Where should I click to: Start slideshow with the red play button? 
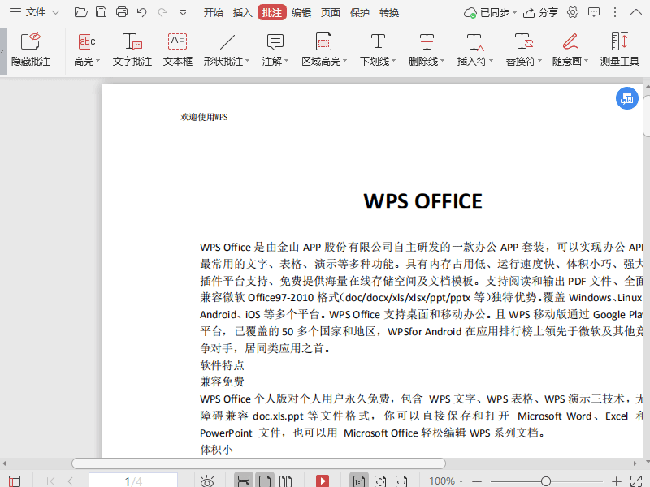(323, 481)
